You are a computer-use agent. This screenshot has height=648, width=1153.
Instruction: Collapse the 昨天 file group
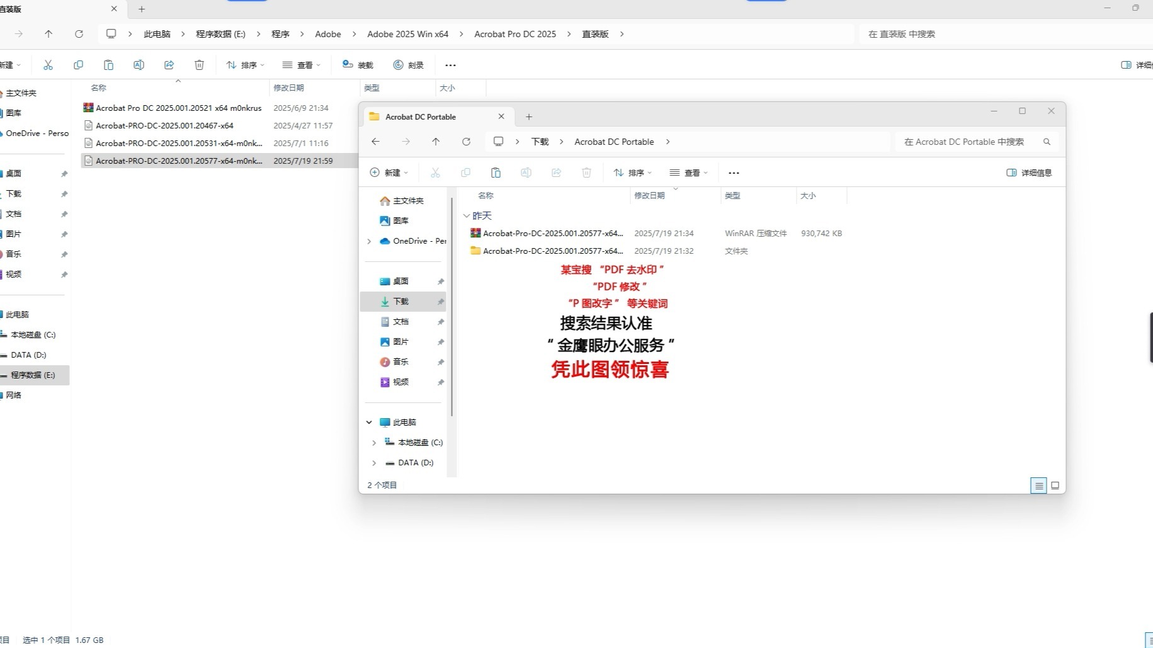point(467,215)
